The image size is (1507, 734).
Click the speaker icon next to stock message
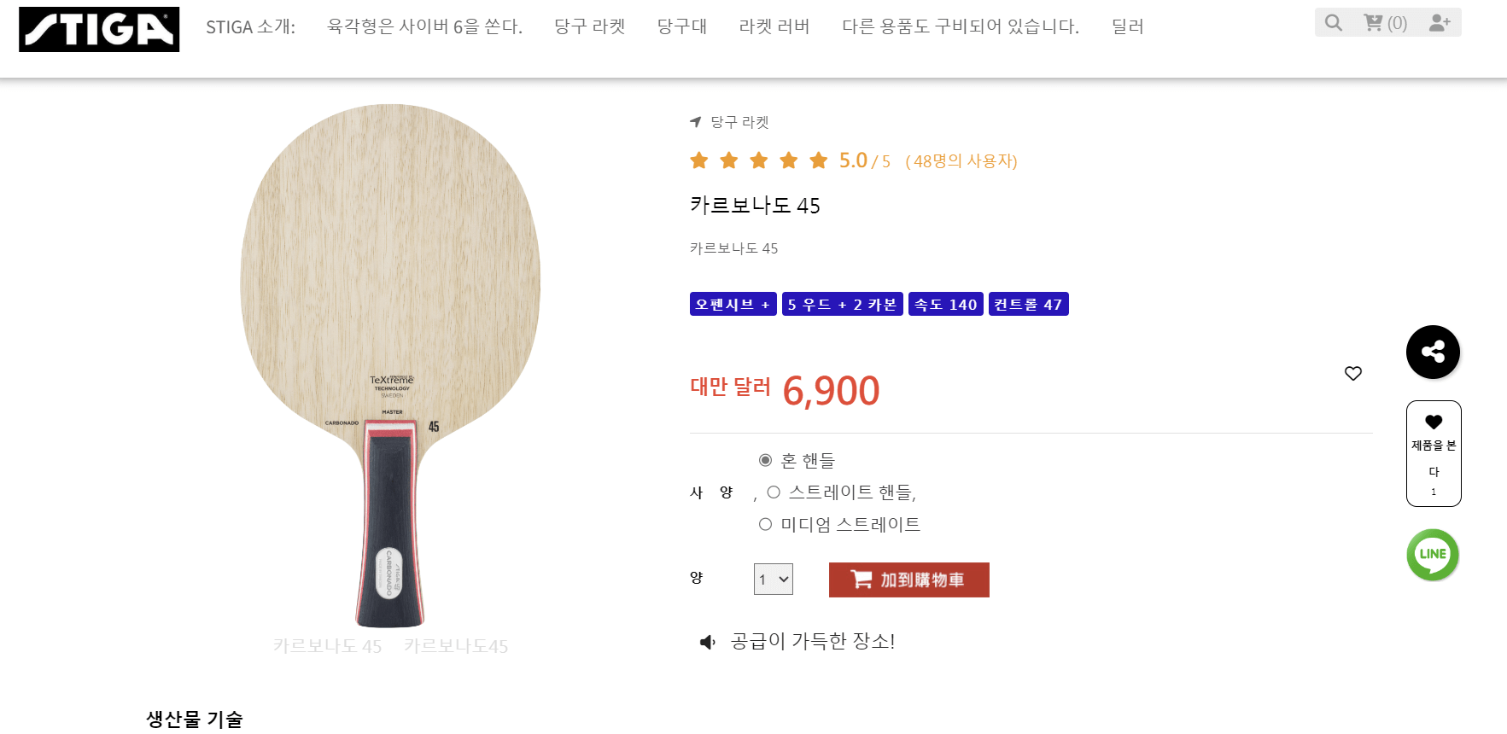click(705, 642)
